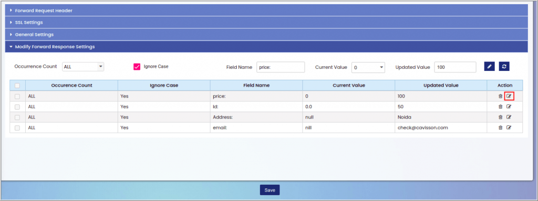
Task: Click the null current value cell
Action: pyautogui.click(x=349, y=117)
